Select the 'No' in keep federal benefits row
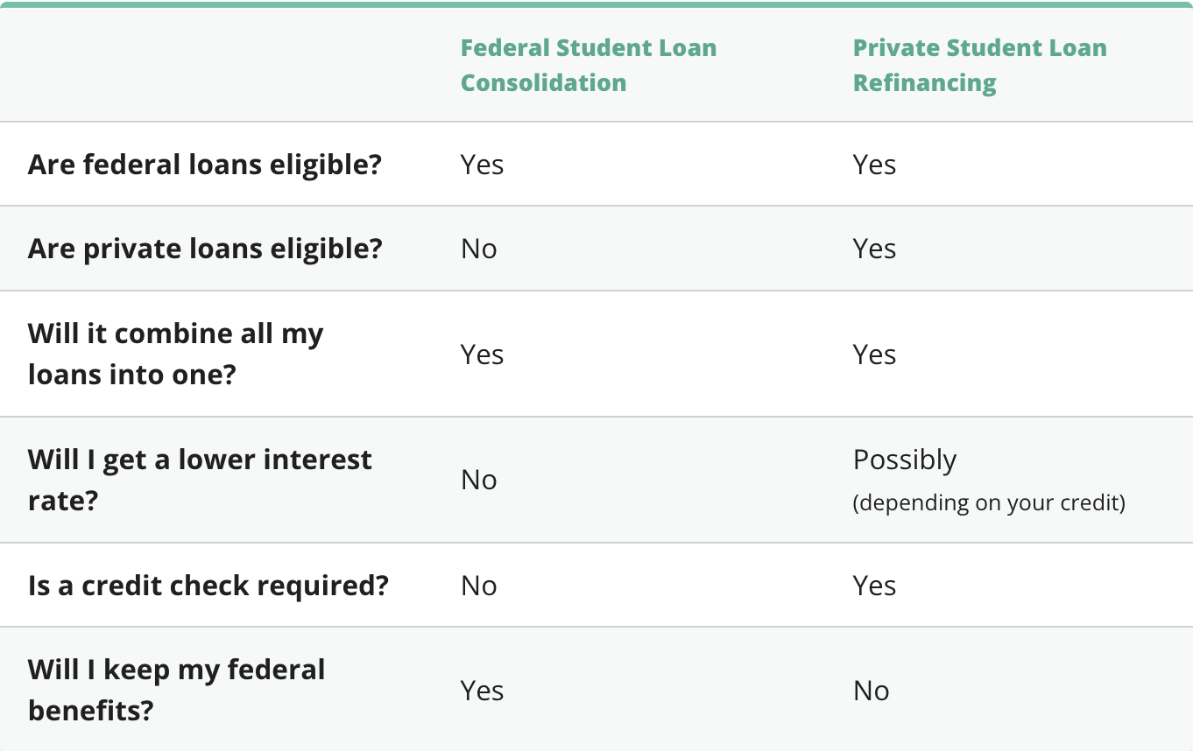Viewport: 1193px width, 751px height. click(x=871, y=691)
